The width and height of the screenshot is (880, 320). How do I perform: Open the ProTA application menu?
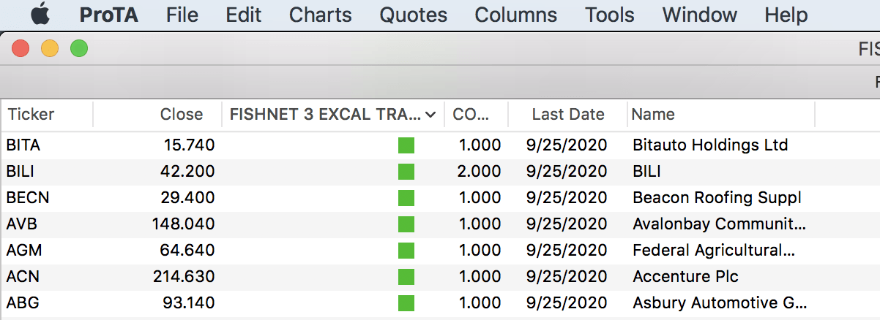(109, 15)
